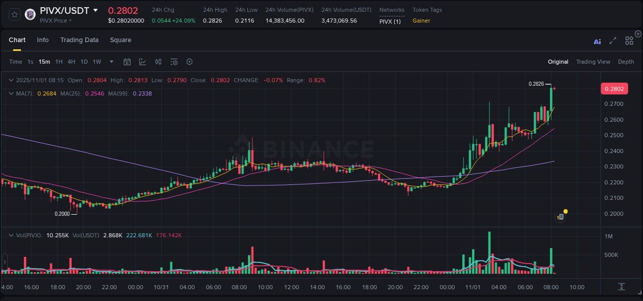Open the Square tab
The height and width of the screenshot is (301, 643).
tap(121, 40)
